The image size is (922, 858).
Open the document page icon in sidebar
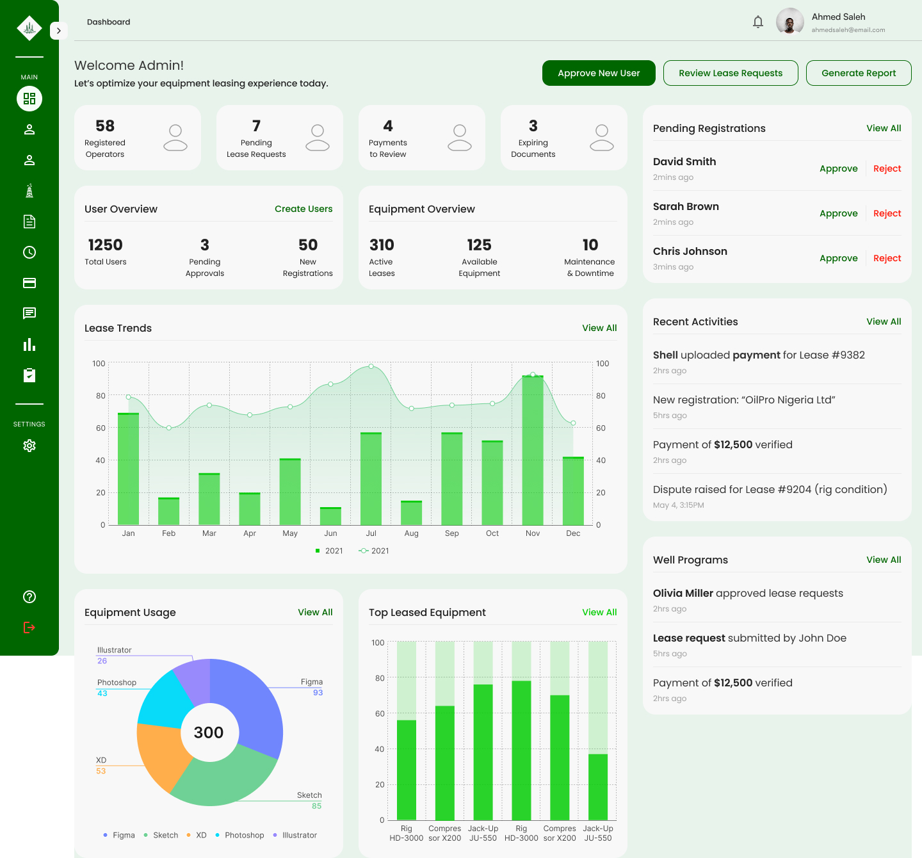[x=29, y=222]
